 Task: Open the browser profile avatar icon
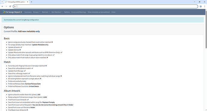coord(201,7)
